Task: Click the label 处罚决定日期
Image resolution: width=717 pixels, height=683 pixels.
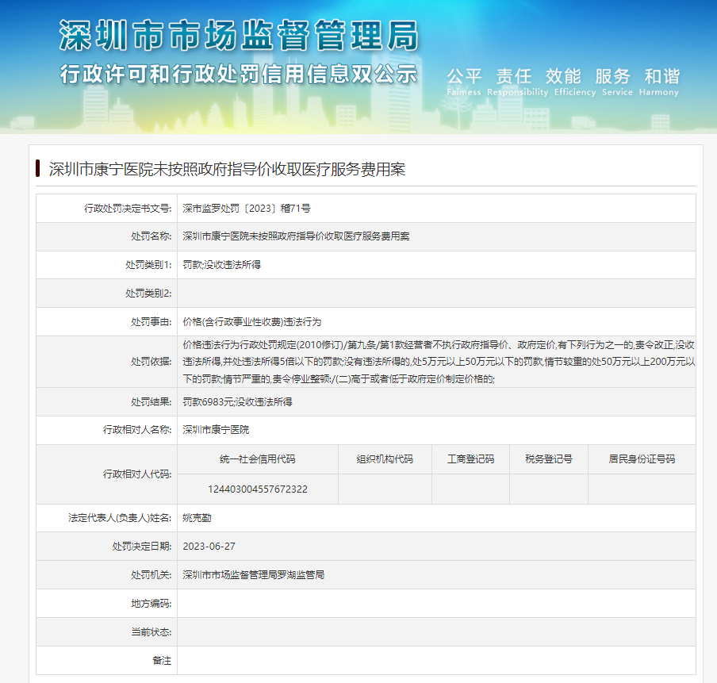Action: (x=142, y=547)
